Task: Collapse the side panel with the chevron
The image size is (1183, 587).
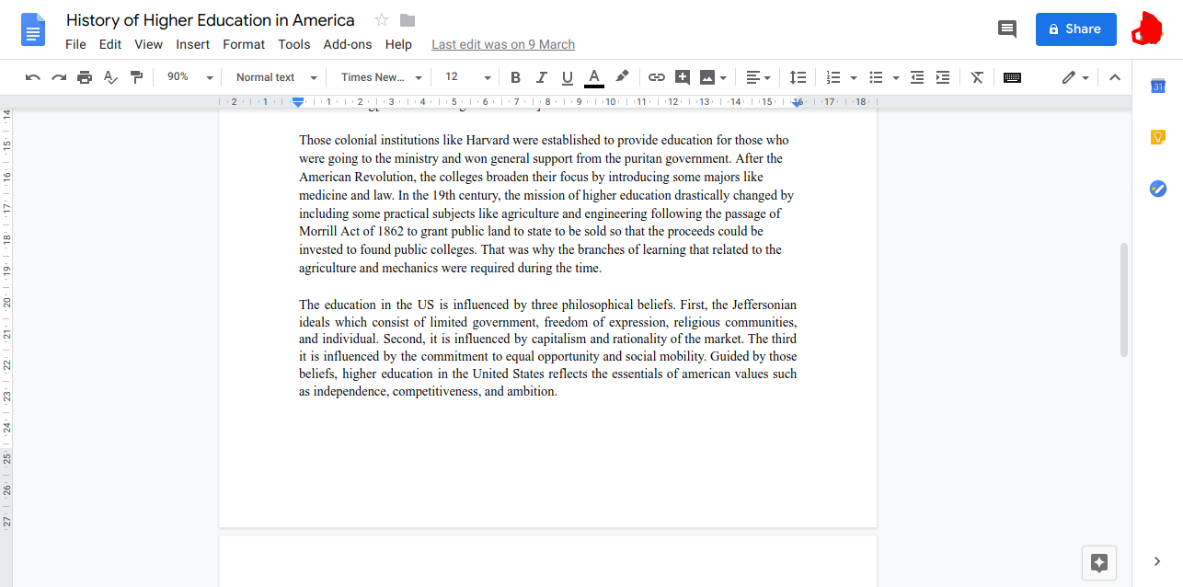Action: click(1157, 560)
